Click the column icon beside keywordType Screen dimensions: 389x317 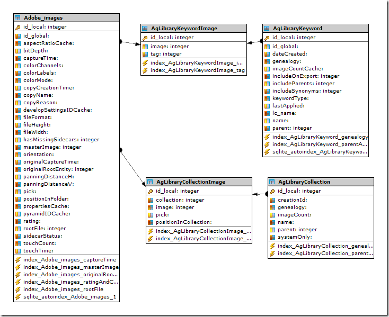267,98
